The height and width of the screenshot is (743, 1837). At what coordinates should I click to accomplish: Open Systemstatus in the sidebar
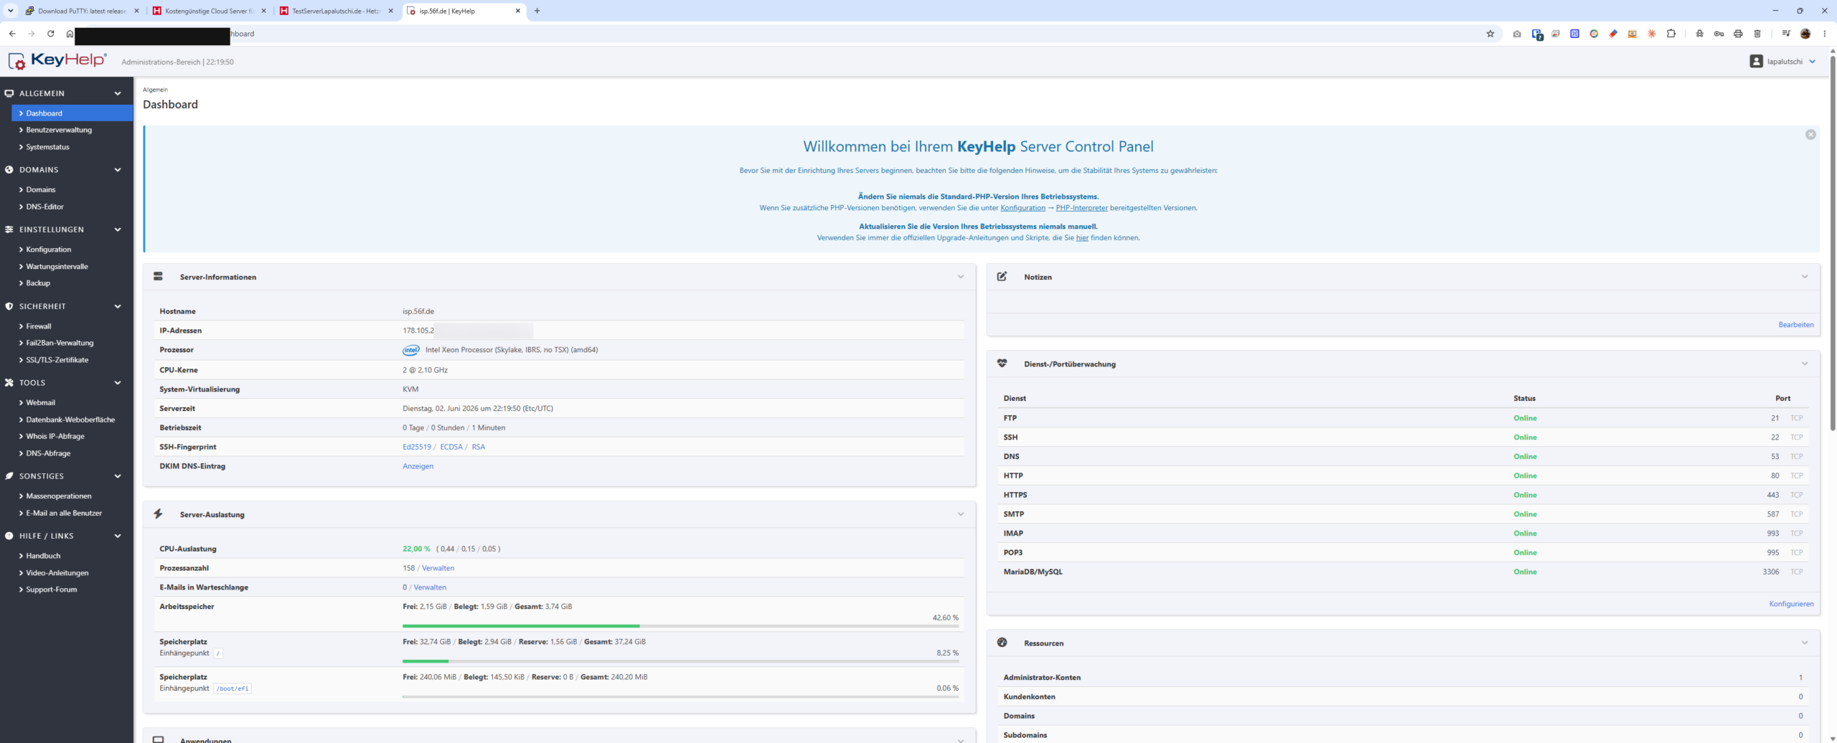point(47,147)
